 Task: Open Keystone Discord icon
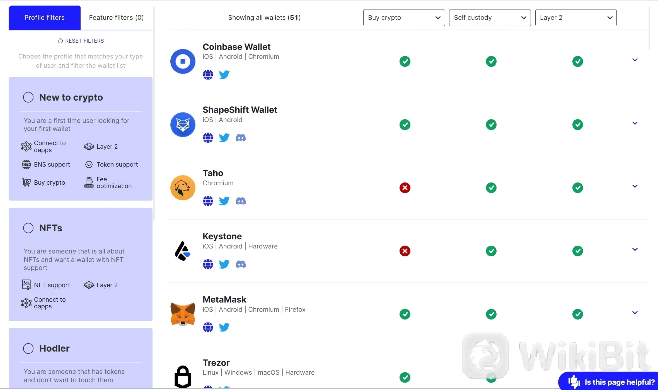pyautogui.click(x=241, y=264)
